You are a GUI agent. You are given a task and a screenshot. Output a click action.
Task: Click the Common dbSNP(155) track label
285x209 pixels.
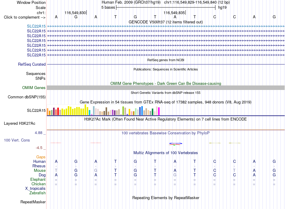coord(27,97)
